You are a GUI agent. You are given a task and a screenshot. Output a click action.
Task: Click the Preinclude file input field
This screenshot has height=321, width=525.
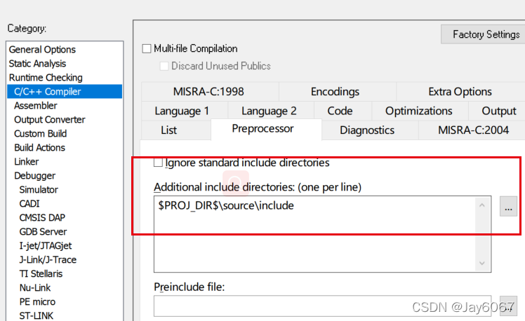click(x=322, y=306)
